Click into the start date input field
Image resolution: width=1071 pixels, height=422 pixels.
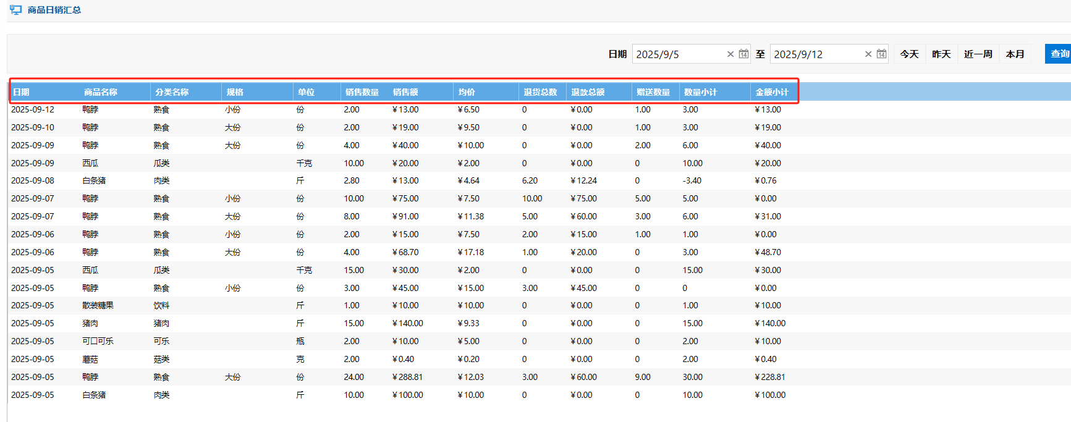[x=678, y=54]
